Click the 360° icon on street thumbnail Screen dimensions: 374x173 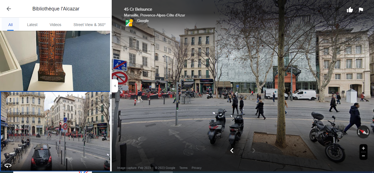(x=8, y=166)
